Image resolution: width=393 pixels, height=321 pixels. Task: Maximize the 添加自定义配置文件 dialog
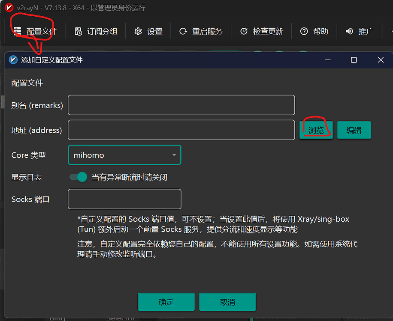(354, 60)
